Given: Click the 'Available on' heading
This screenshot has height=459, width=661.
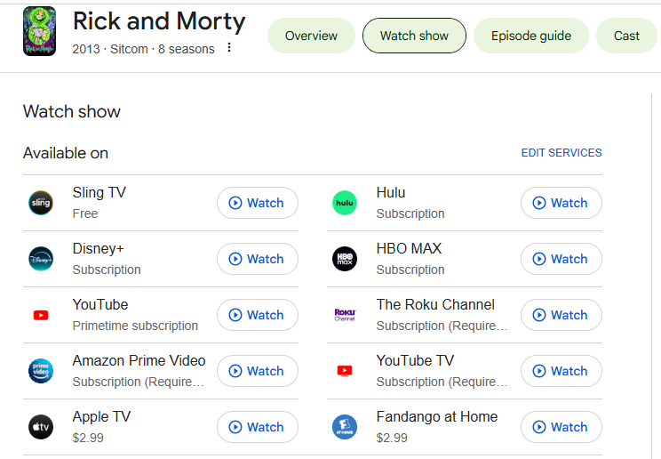Looking at the screenshot, I should click(x=66, y=153).
